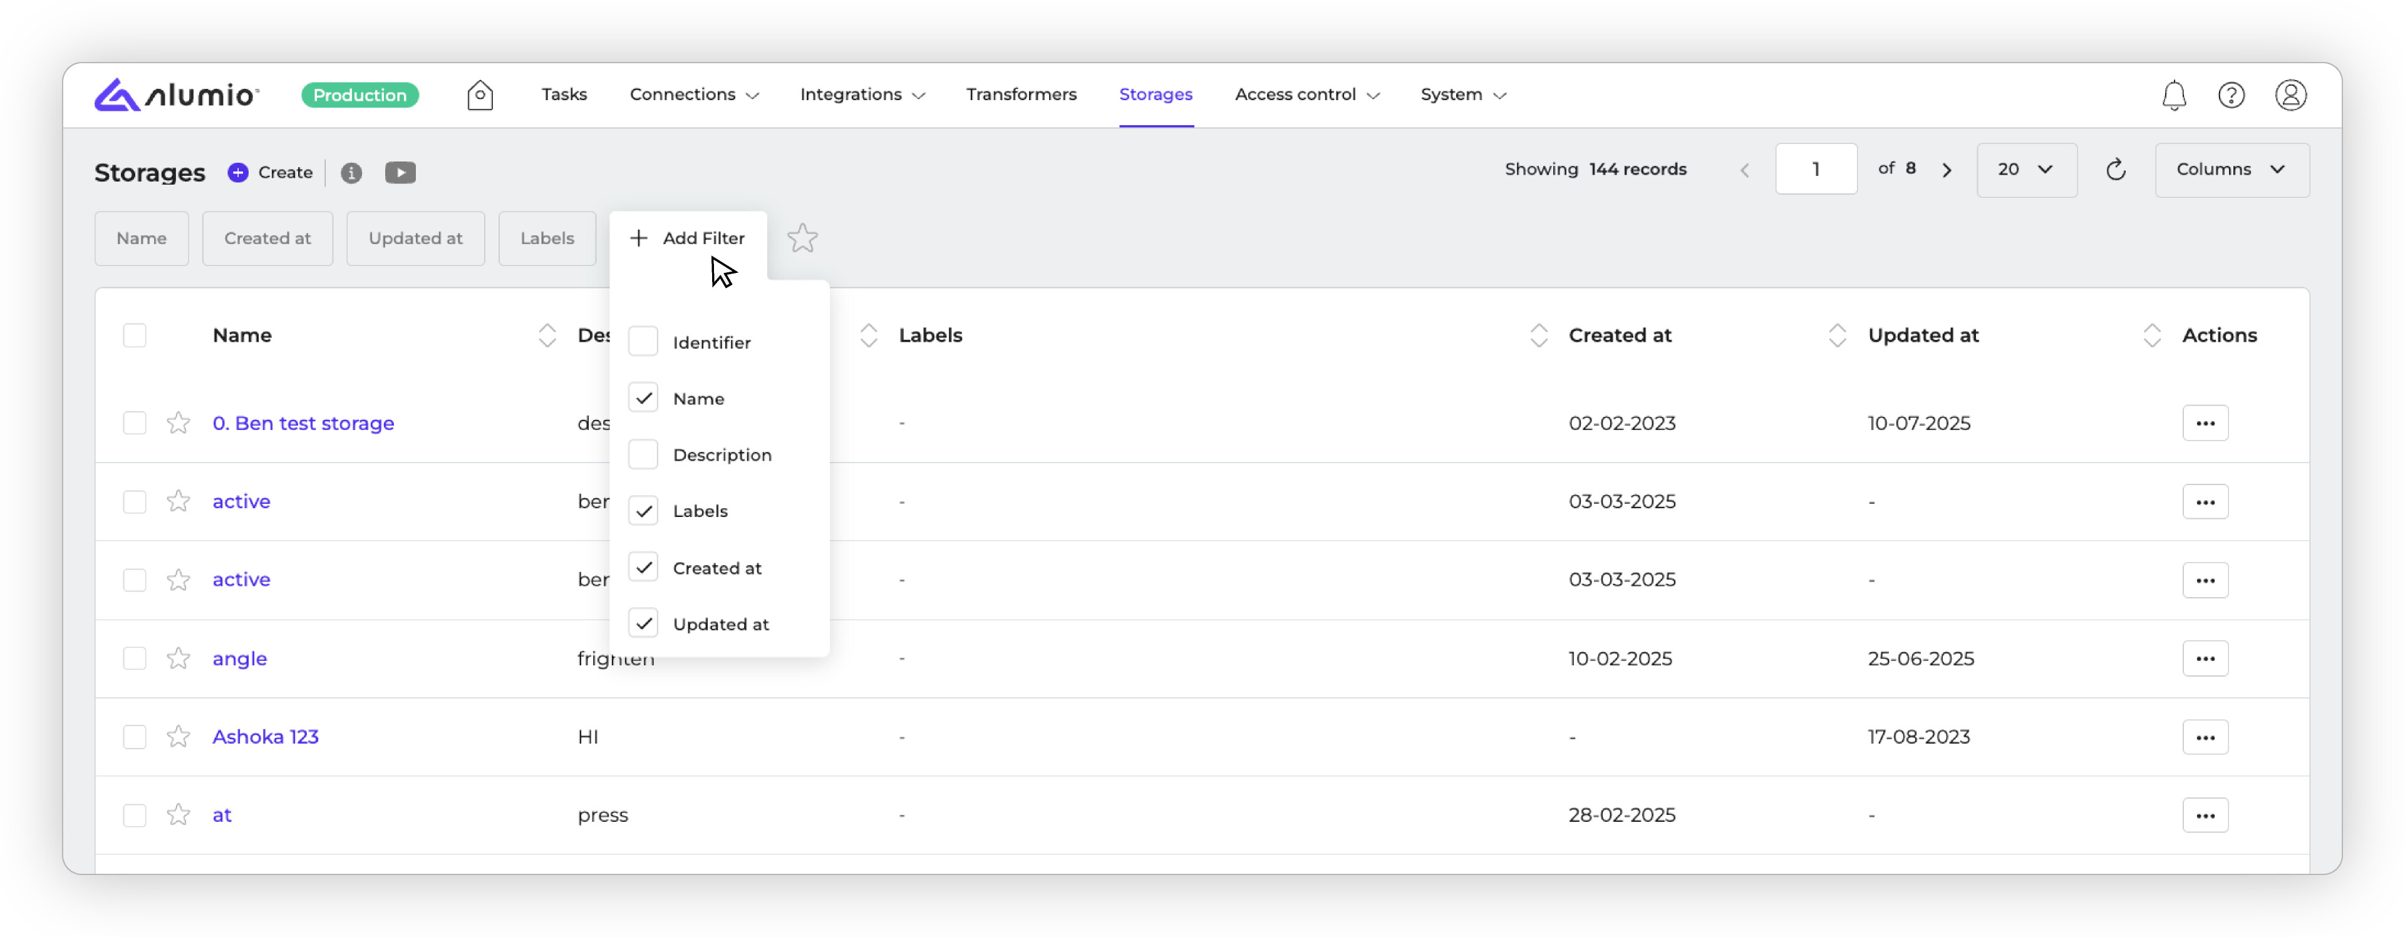
Task: Play the Storages video tutorial icon
Action: pyautogui.click(x=401, y=173)
